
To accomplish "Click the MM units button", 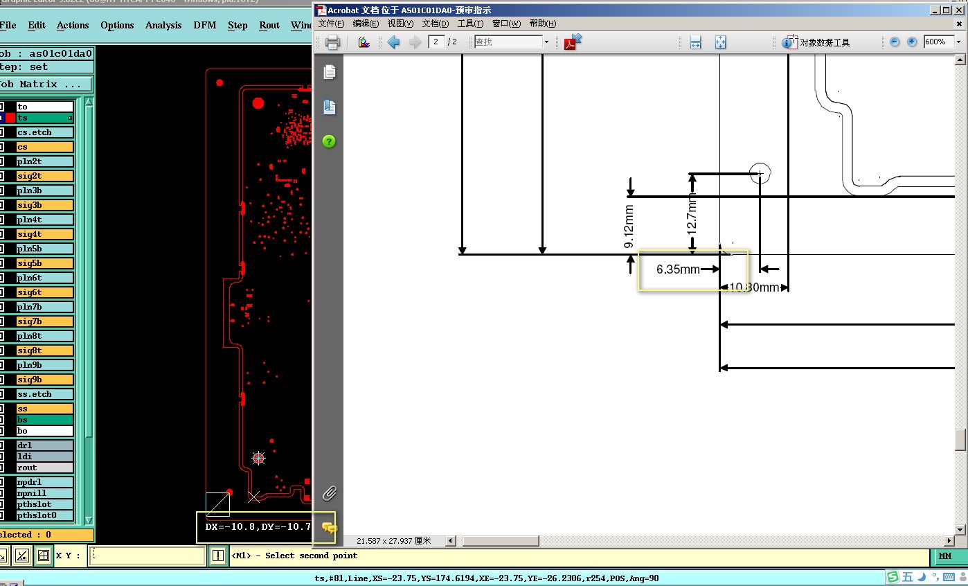I will [x=945, y=556].
